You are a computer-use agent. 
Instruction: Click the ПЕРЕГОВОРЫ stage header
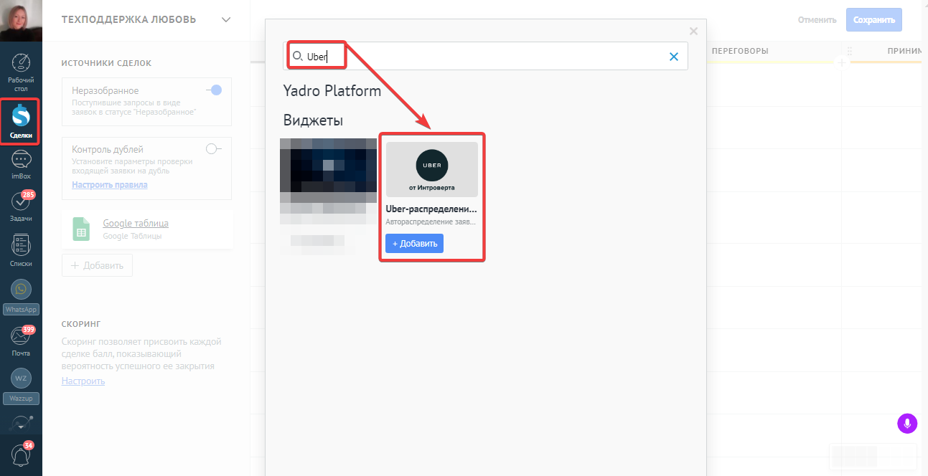[x=740, y=52]
